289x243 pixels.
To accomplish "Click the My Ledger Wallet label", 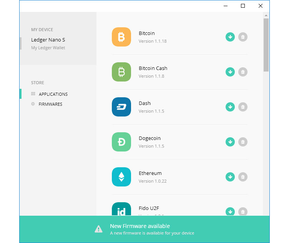I will pos(48,48).
